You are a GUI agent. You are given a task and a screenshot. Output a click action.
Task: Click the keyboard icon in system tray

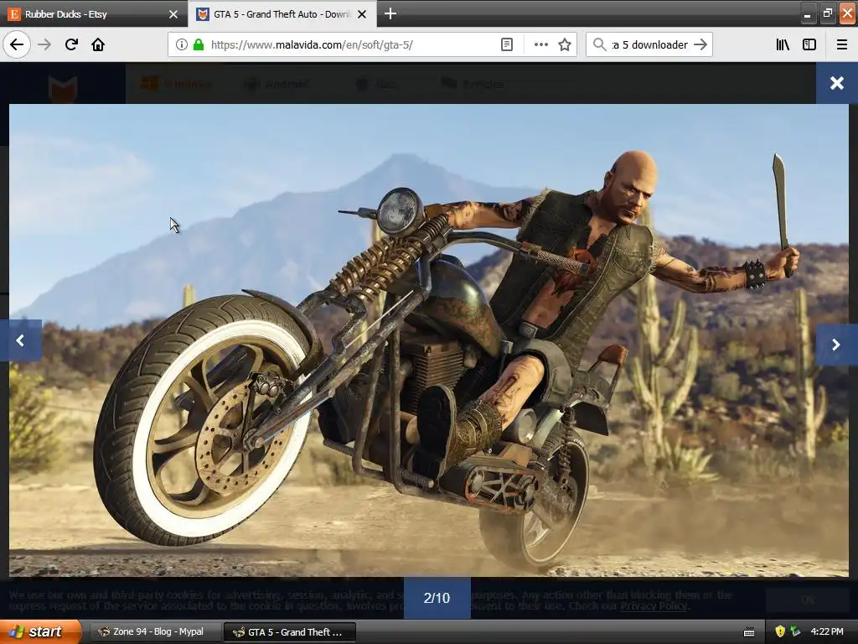(749, 632)
